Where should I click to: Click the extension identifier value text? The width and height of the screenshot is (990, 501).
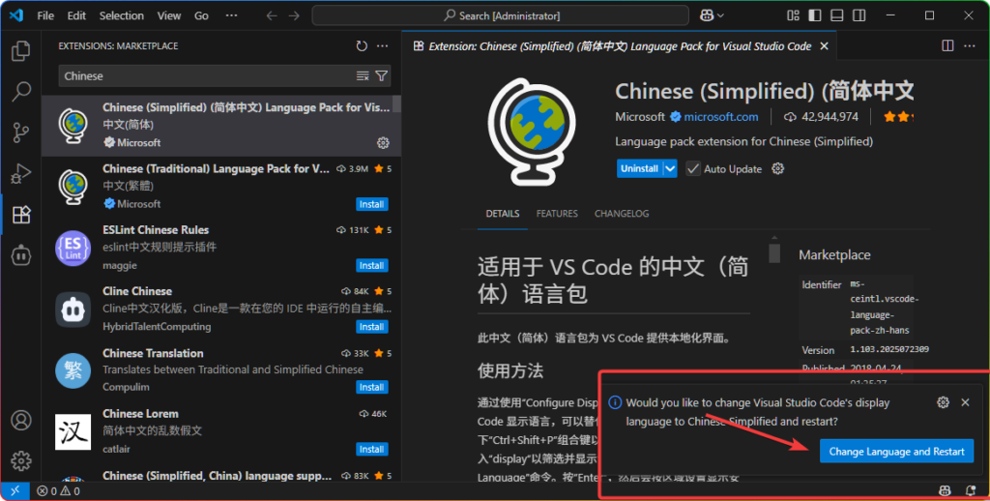point(884,307)
